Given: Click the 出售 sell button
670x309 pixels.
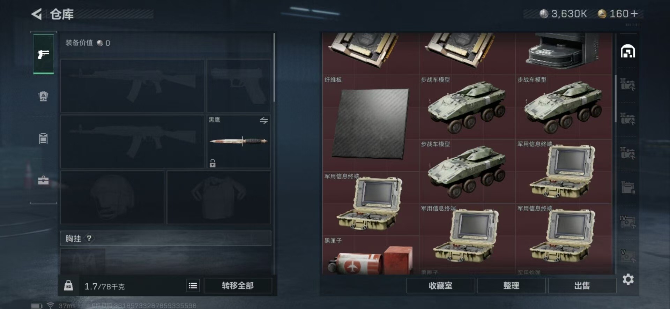Looking at the screenshot, I should tap(582, 286).
